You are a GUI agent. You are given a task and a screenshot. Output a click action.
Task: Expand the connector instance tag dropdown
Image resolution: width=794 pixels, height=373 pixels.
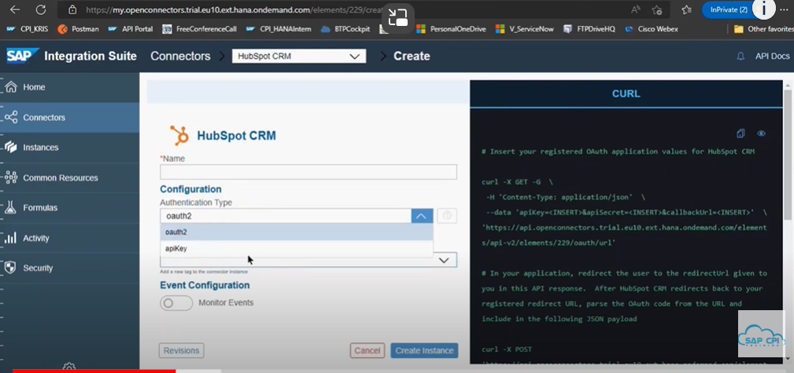tap(444, 260)
